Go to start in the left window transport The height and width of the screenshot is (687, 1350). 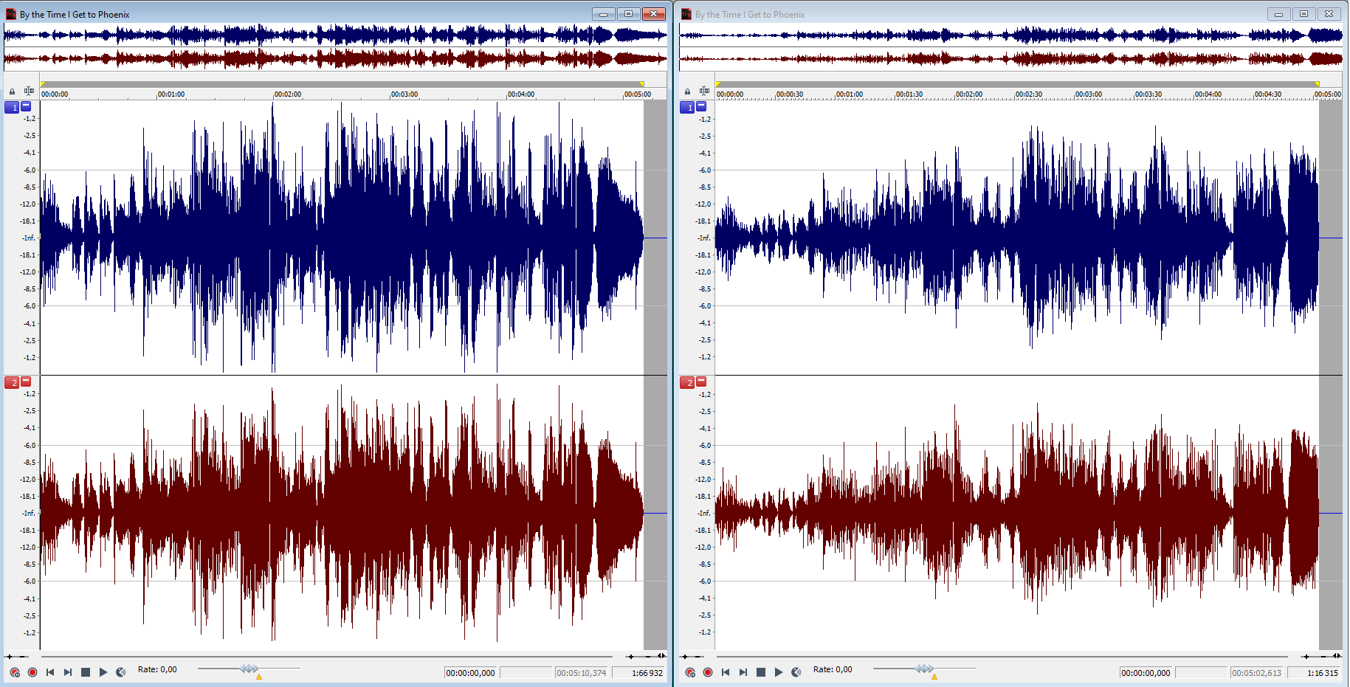click(50, 672)
